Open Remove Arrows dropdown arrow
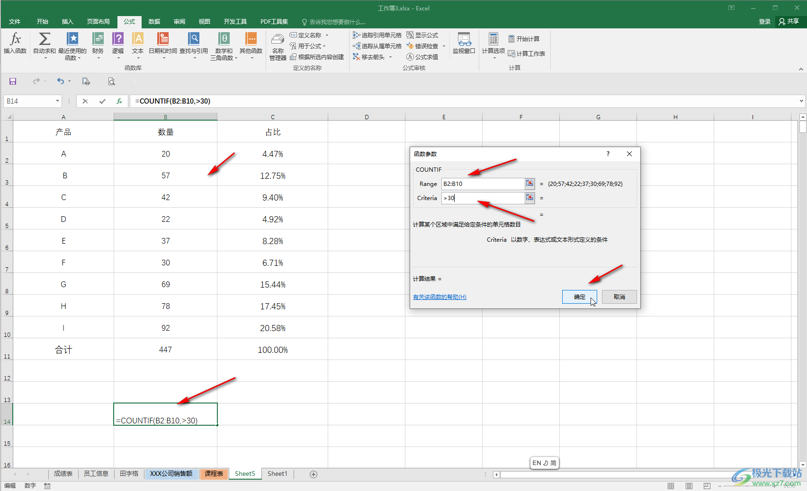This screenshot has width=807, height=491. pyautogui.click(x=390, y=57)
